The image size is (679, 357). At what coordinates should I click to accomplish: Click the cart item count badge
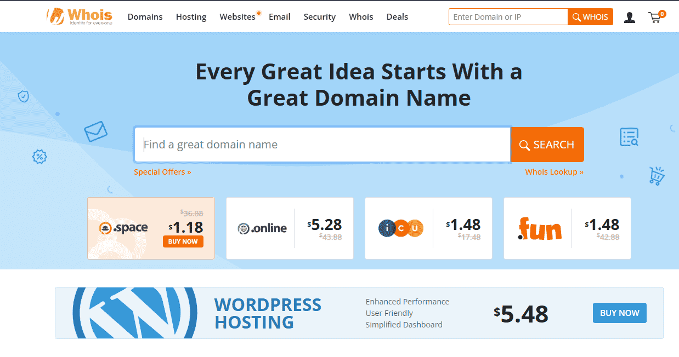pyautogui.click(x=662, y=14)
